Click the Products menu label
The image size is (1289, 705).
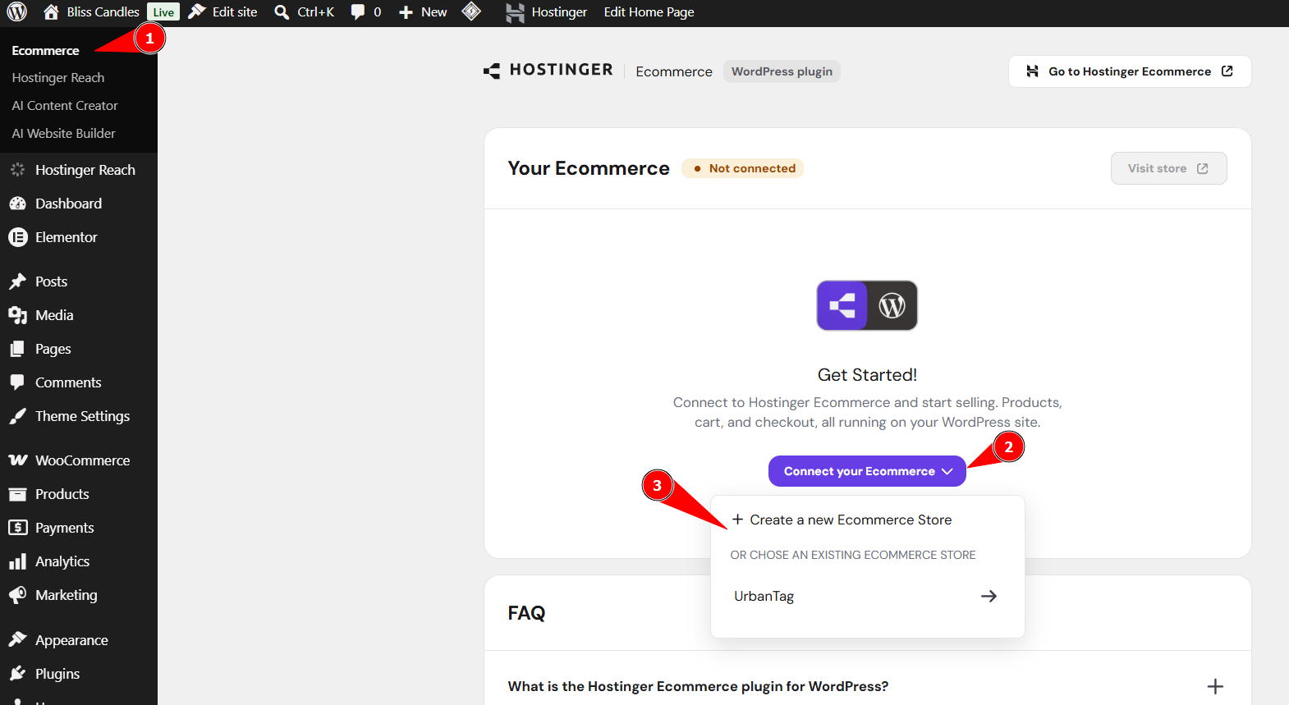62,494
